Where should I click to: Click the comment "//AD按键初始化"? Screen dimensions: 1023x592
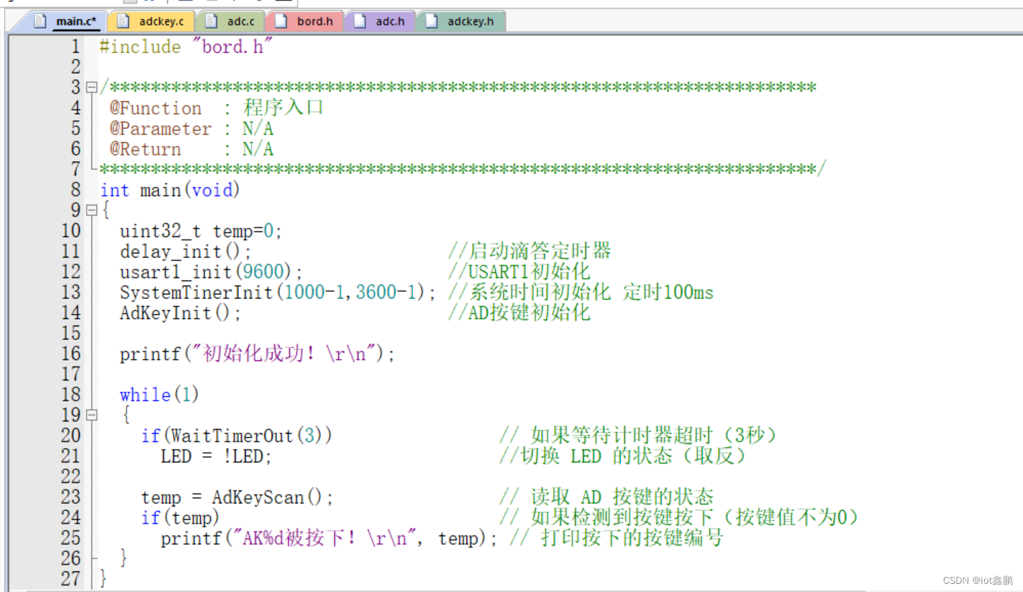[519, 312]
